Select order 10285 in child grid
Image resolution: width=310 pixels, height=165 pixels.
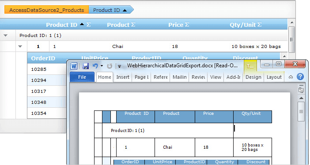(x=39, y=70)
